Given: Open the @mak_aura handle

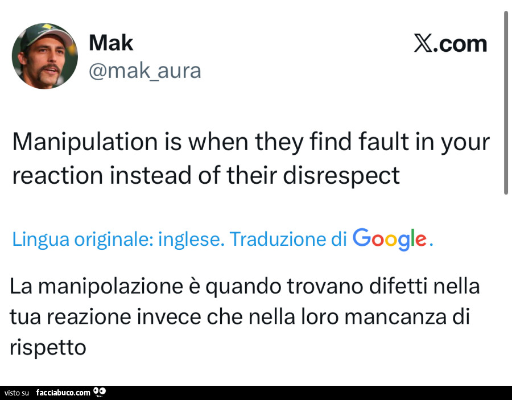Looking at the screenshot, I should click(145, 71).
